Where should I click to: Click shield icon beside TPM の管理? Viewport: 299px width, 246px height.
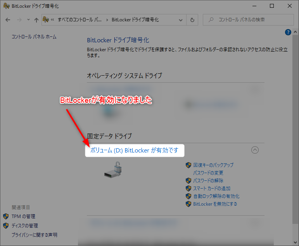click(6, 217)
